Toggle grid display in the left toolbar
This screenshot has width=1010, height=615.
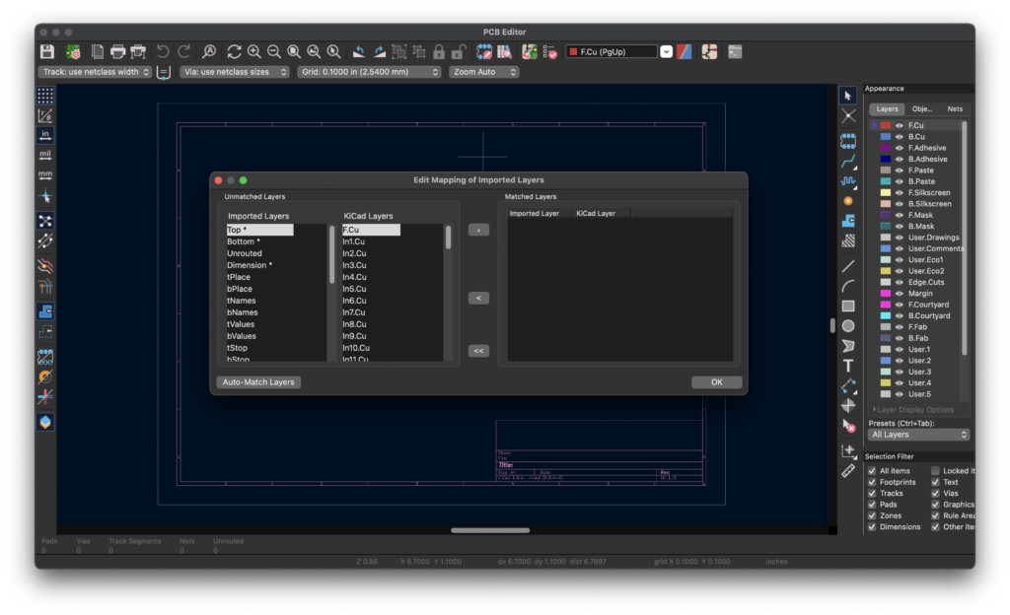(x=45, y=96)
